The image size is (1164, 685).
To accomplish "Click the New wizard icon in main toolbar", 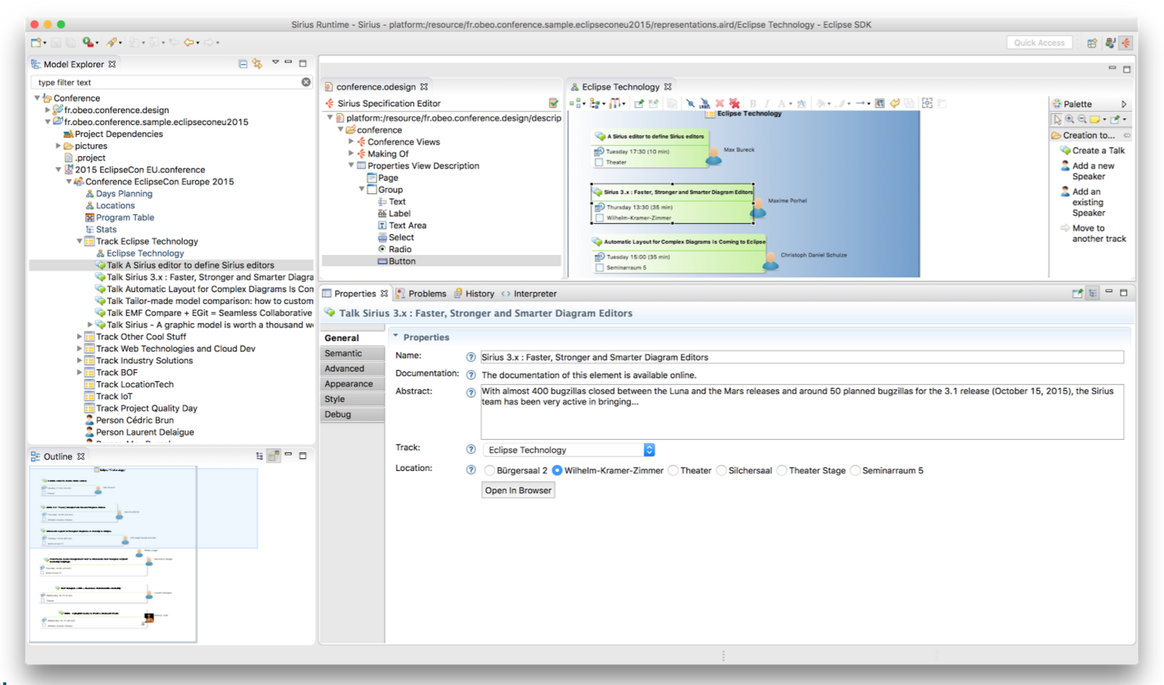I will point(36,43).
